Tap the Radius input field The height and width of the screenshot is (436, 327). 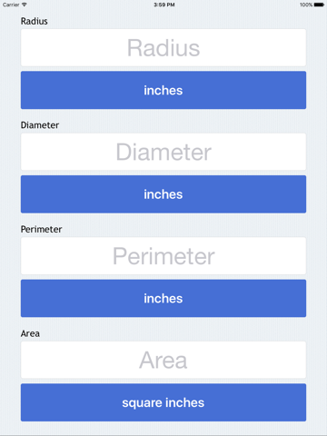(163, 47)
